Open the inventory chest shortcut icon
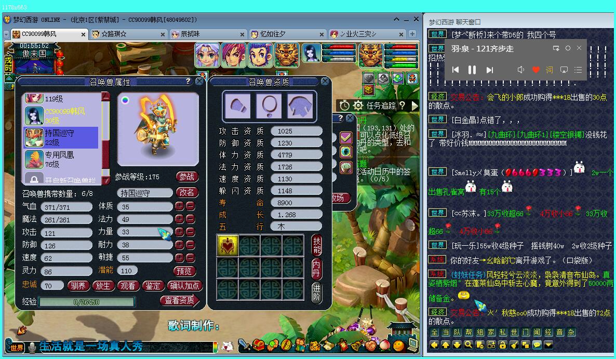Screen dimensions: 616x359 258,345
